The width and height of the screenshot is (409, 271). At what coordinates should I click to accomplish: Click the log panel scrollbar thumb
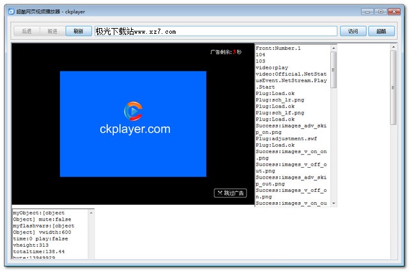[334, 70]
